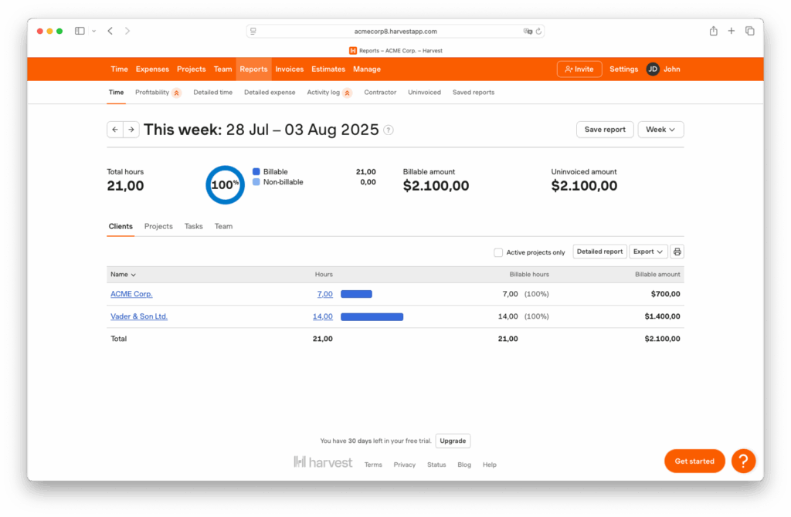Open the Projects menu in top navigation
791x517 pixels.
point(192,69)
